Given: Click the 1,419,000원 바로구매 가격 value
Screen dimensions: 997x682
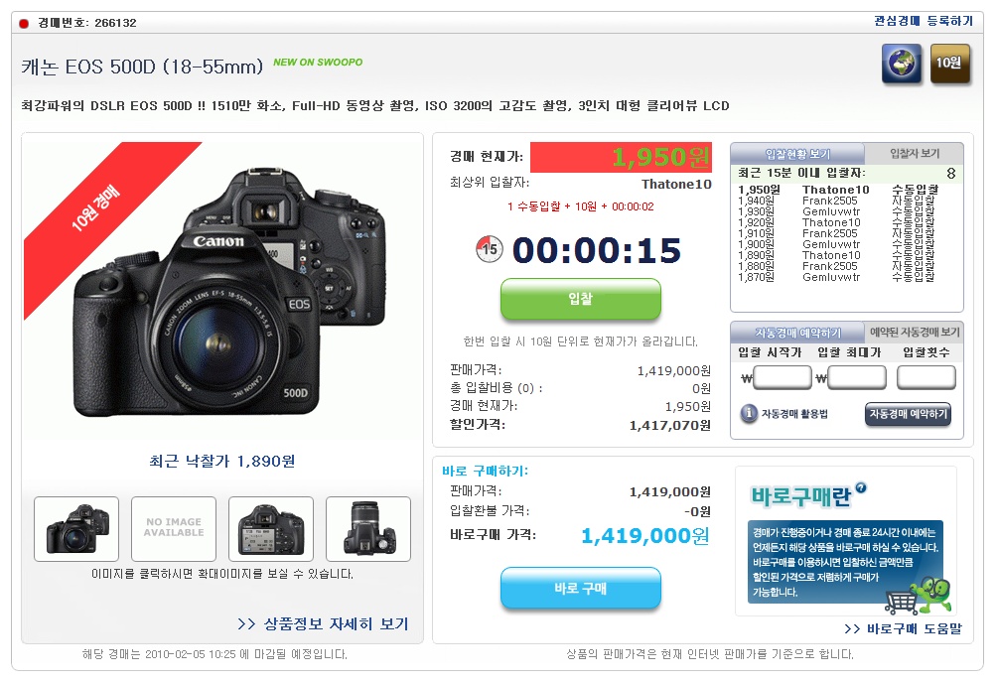Looking at the screenshot, I should tap(645, 536).
